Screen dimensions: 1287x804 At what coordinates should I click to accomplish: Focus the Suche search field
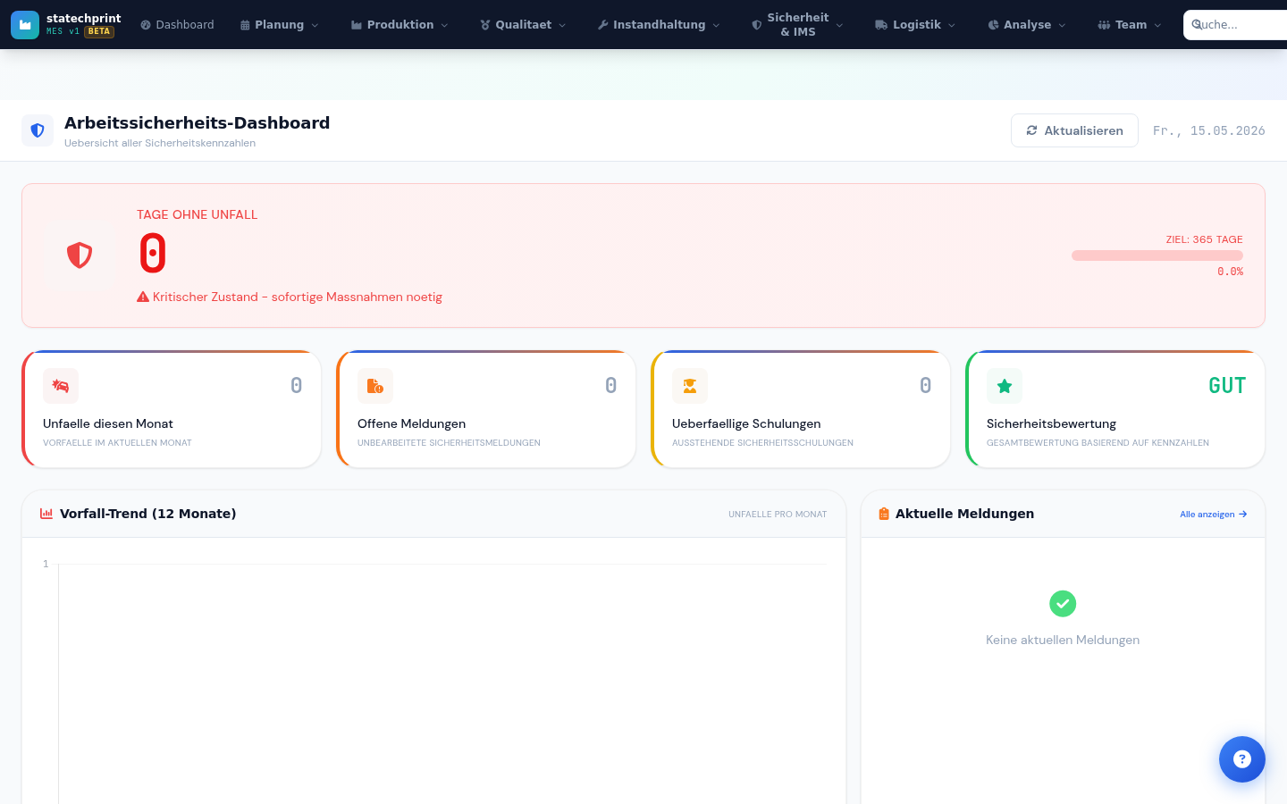[1235, 25]
